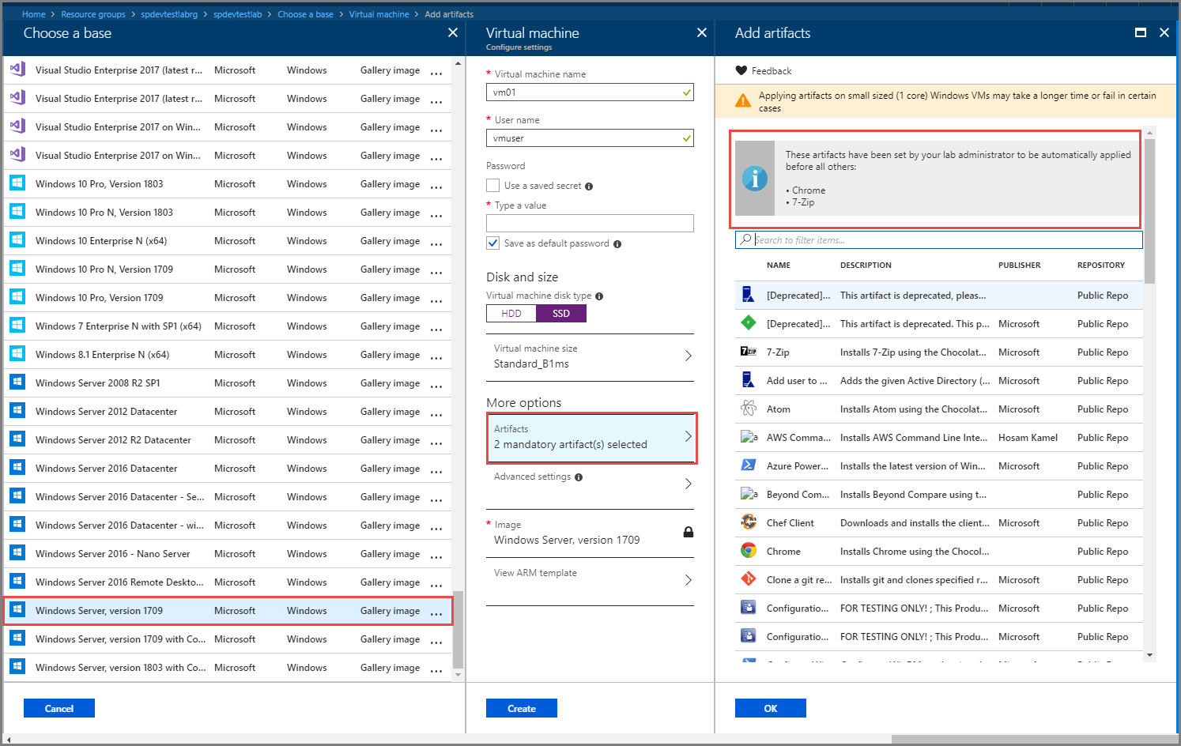The width and height of the screenshot is (1181, 746).
Task: Open Virtual machine size Standard_B1ms
Action: tap(590, 356)
